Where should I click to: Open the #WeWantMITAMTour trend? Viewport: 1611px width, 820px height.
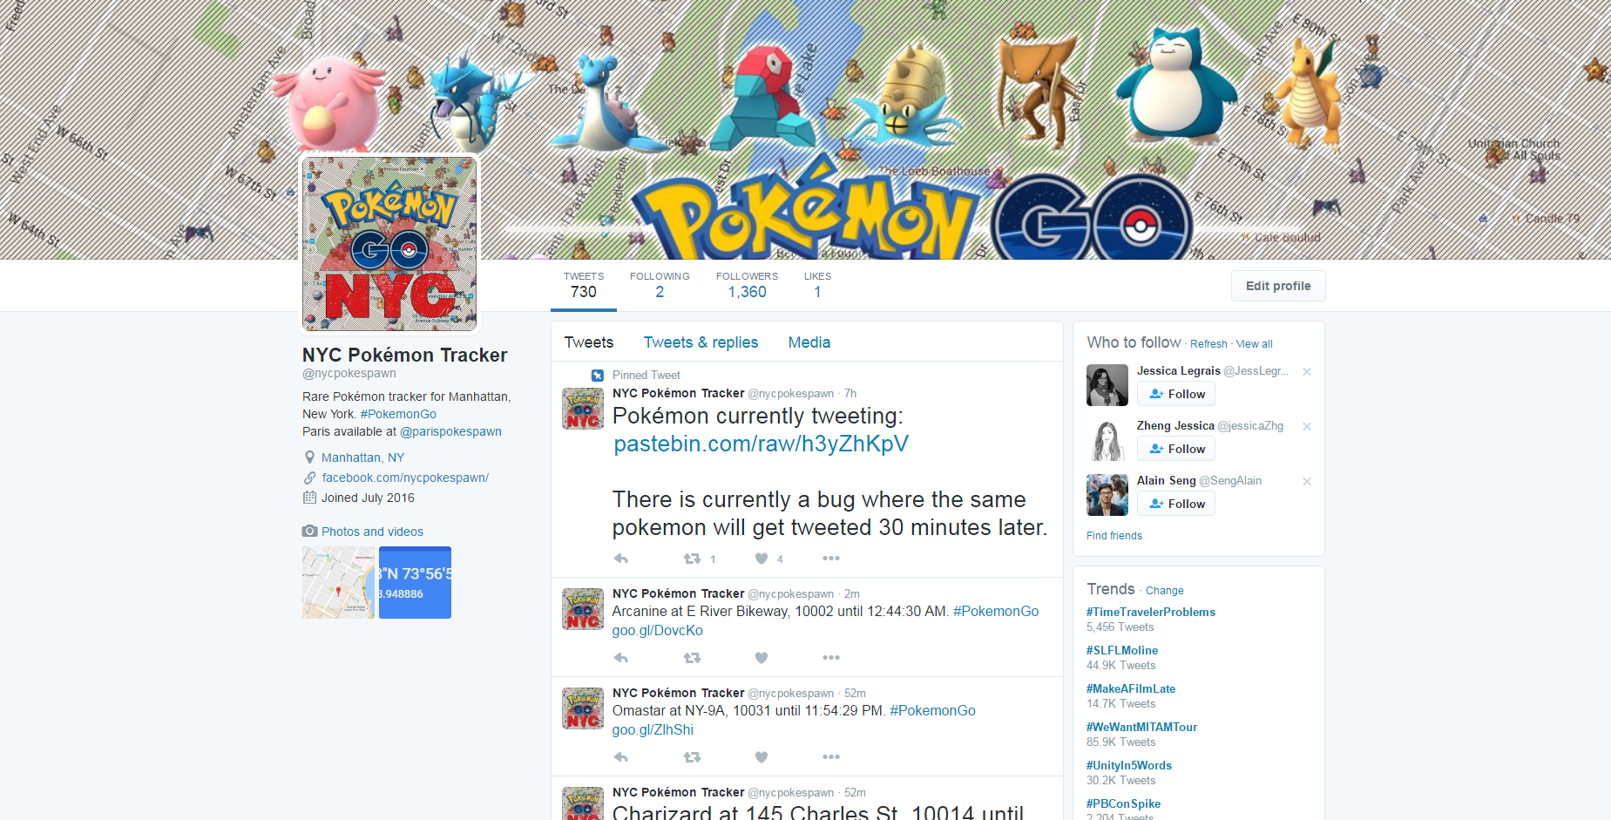(x=1141, y=728)
